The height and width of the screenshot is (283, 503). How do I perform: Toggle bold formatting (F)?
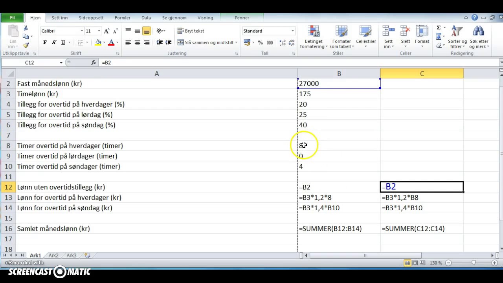[45, 42]
